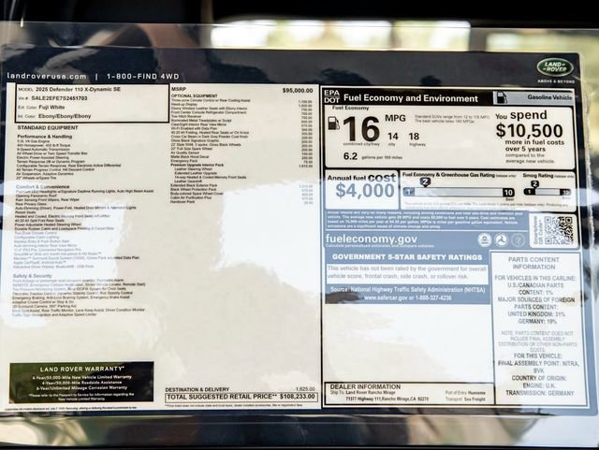Click the LAND ROVER WARRANTY box title
599x450 pixels.
point(82,369)
